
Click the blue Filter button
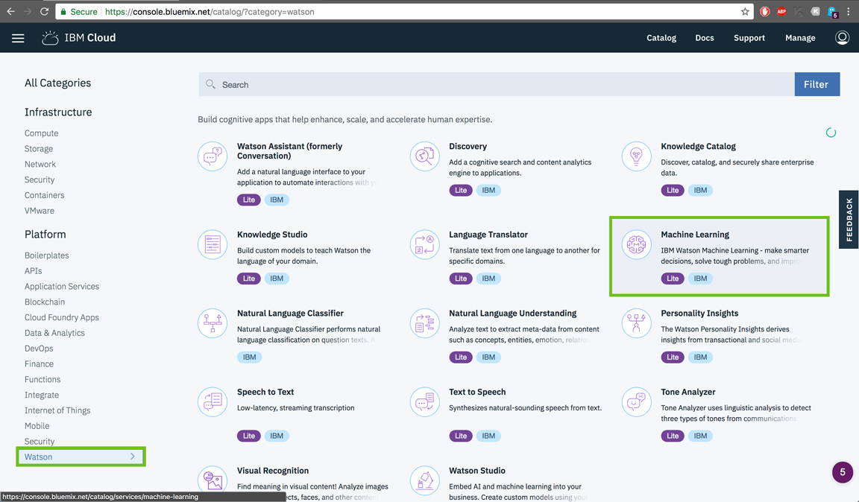coord(816,84)
